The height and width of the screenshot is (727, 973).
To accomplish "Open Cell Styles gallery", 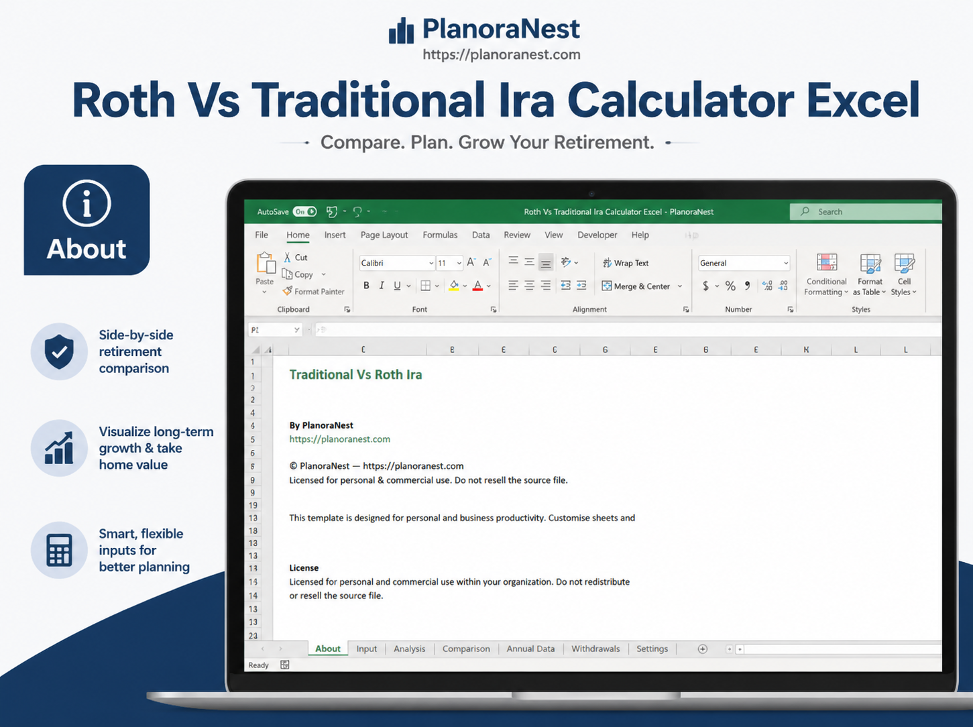I will pos(904,274).
